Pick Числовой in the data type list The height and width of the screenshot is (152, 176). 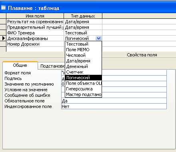[x=83, y=55]
